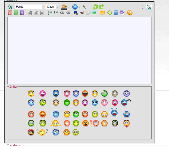
Task: Click the paperclip attachments icon
Action: click(x=84, y=7)
